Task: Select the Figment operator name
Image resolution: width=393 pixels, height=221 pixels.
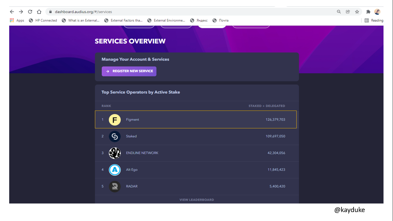Action: 132,120
